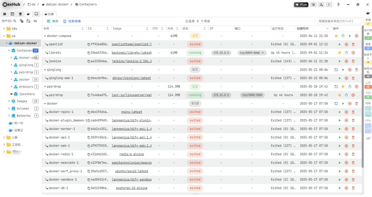This screenshot has height=197, width=372.
Task: Select Images in the sidebar tree
Action: (x=22, y=101)
